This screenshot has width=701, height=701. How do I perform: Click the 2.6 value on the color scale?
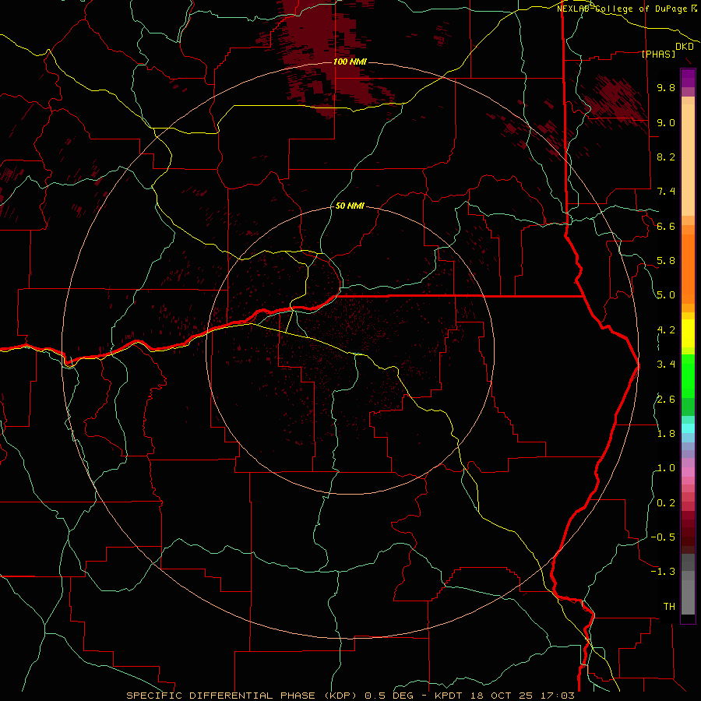coord(666,400)
